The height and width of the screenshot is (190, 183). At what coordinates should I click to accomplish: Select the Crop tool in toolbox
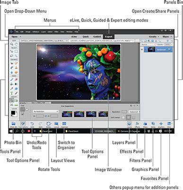tap(12, 100)
